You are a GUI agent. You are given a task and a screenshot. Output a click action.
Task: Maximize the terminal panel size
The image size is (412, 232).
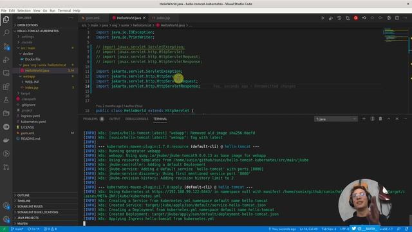pyautogui.click(x=389, y=119)
